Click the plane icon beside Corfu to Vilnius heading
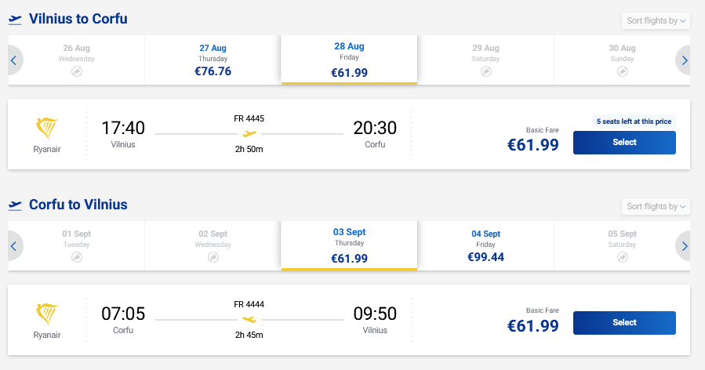This screenshot has width=705, height=370. pos(15,205)
